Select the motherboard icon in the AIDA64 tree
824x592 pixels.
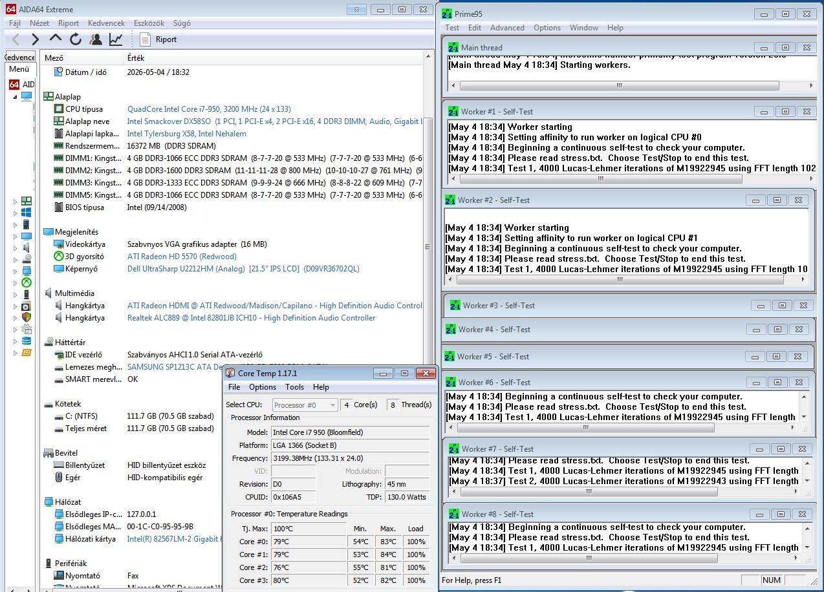click(27, 201)
